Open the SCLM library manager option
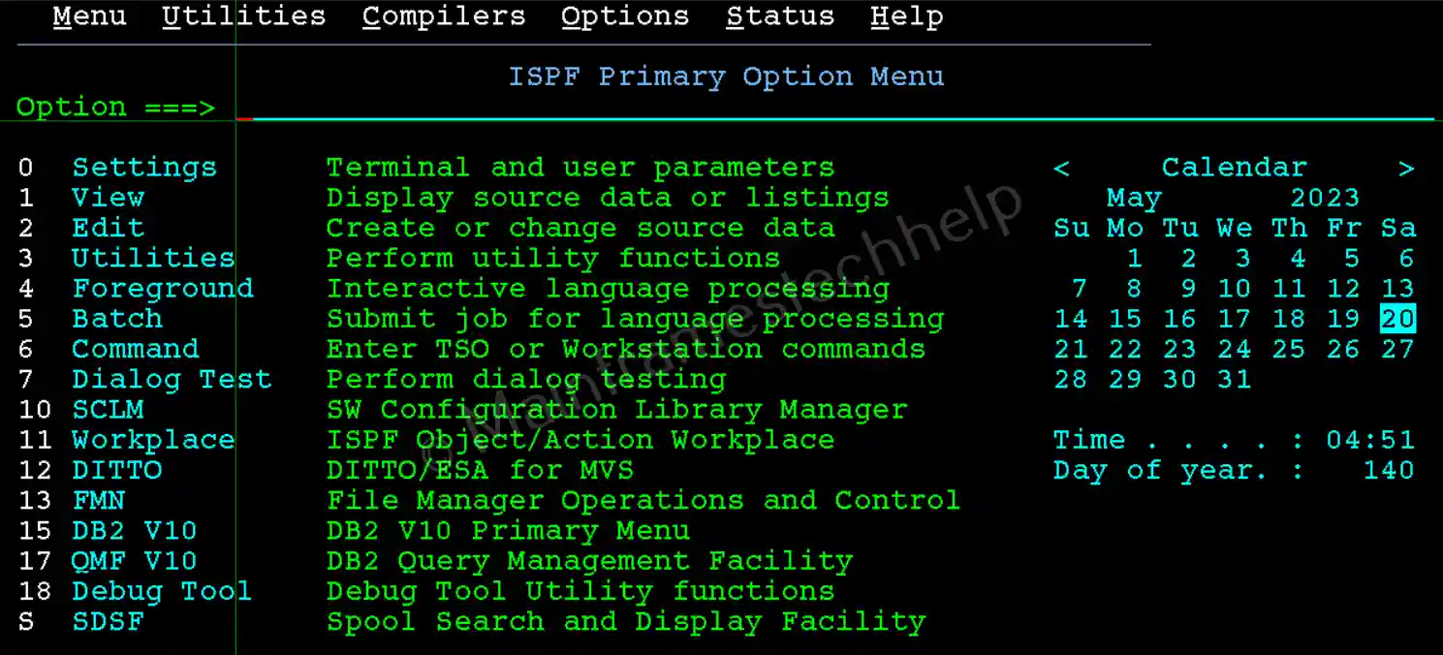 pyautogui.click(x=108, y=410)
